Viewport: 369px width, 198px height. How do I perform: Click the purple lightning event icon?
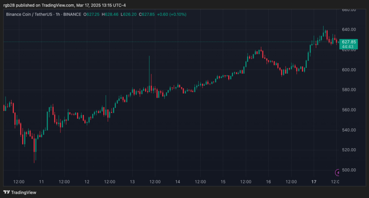tap(337, 172)
